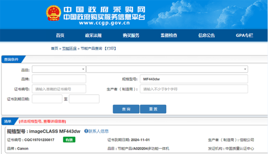This screenshot has width=268, height=154.
Task: Expand the first 品目 category dropdown
Action: coord(59,69)
